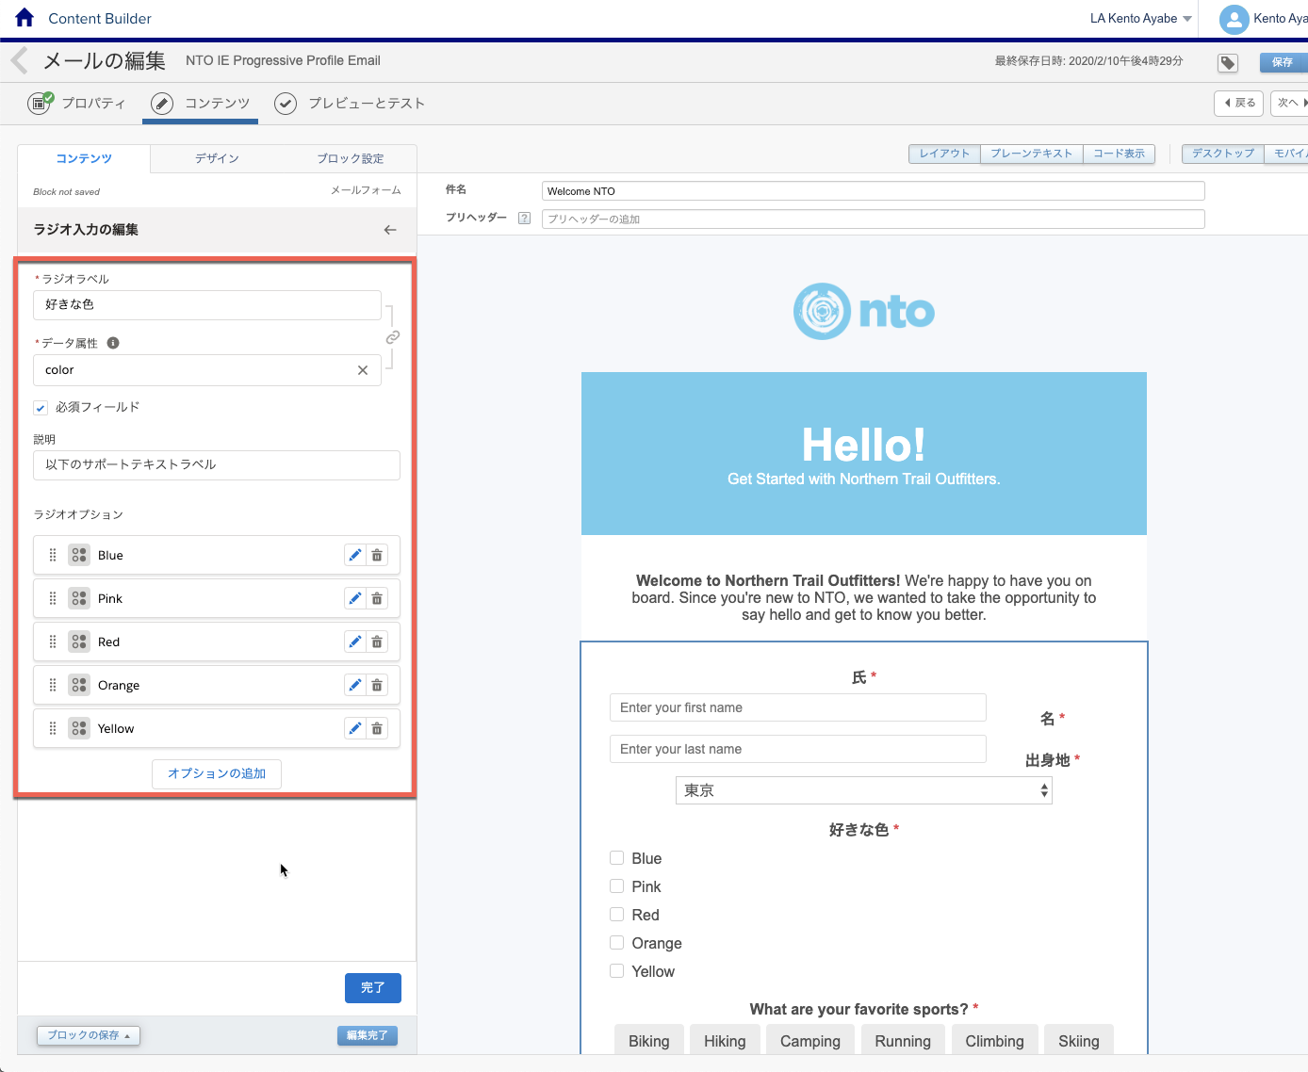This screenshot has width=1308, height=1072.
Task: Check the Yellow option in preview
Action: pos(617,971)
